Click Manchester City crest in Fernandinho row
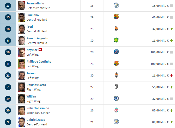Image resolution: width=175 pixels, height=128 pixels. (116, 5)
